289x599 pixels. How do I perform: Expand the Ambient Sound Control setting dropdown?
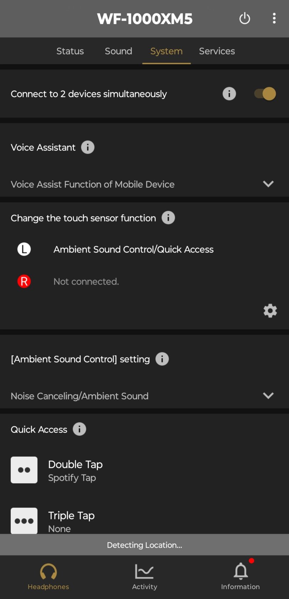click(268, 396)
